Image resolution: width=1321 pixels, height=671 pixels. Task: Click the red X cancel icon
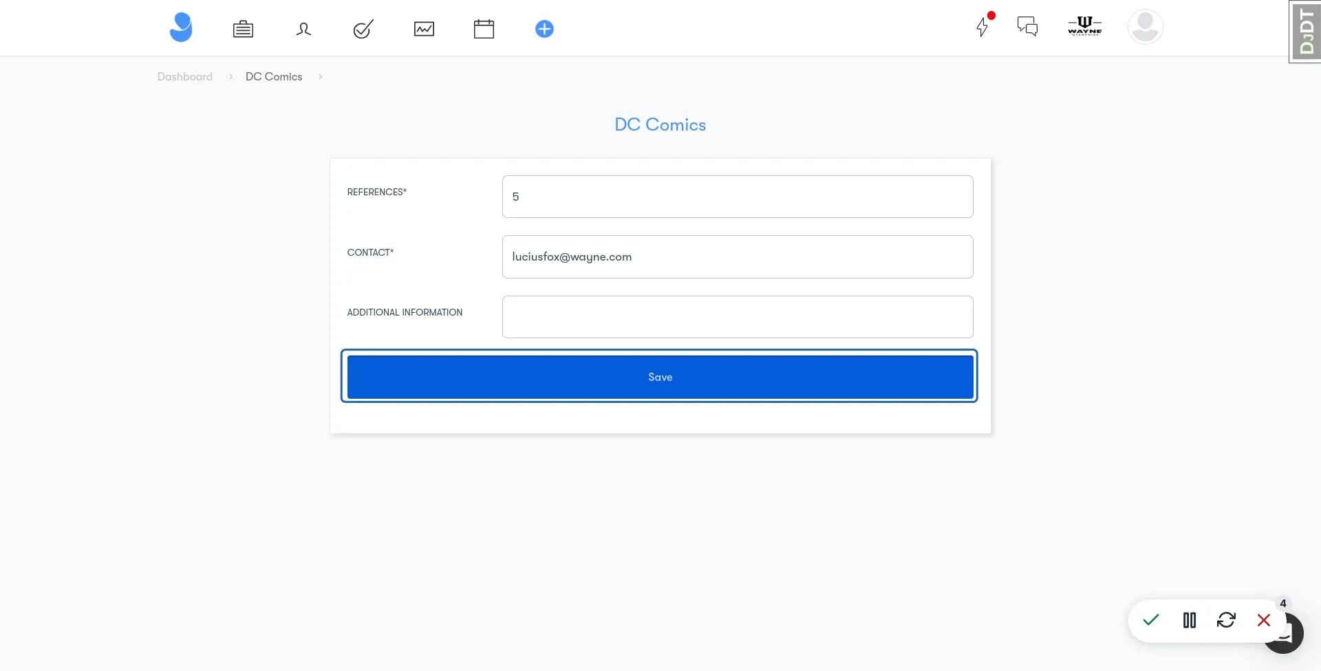click(x=1264, y=620)
